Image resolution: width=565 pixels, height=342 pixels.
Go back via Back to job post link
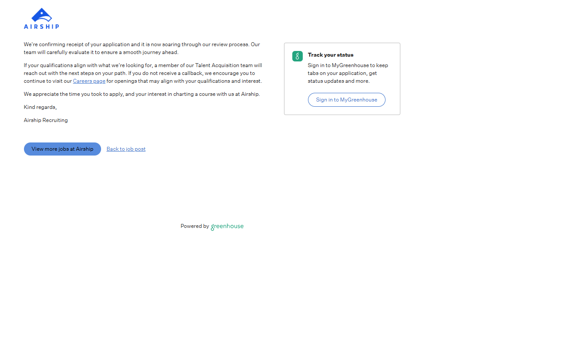pos(126,149)
